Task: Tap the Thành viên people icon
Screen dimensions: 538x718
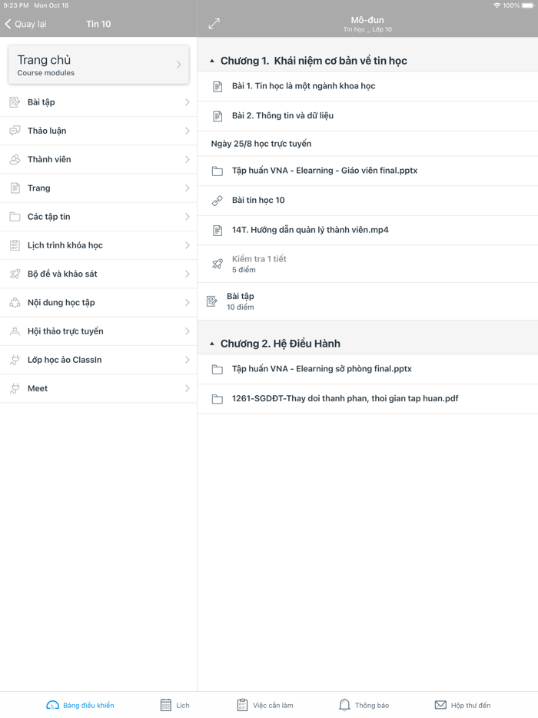Action: click(x=15, y=159)
